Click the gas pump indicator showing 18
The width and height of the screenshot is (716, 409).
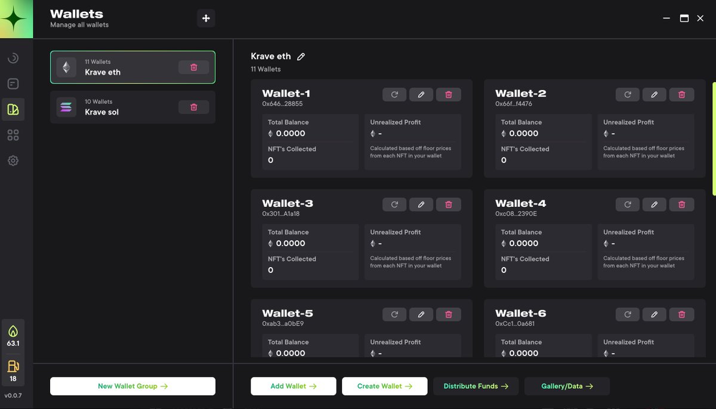pyautogui.click(x=13, y=371)
